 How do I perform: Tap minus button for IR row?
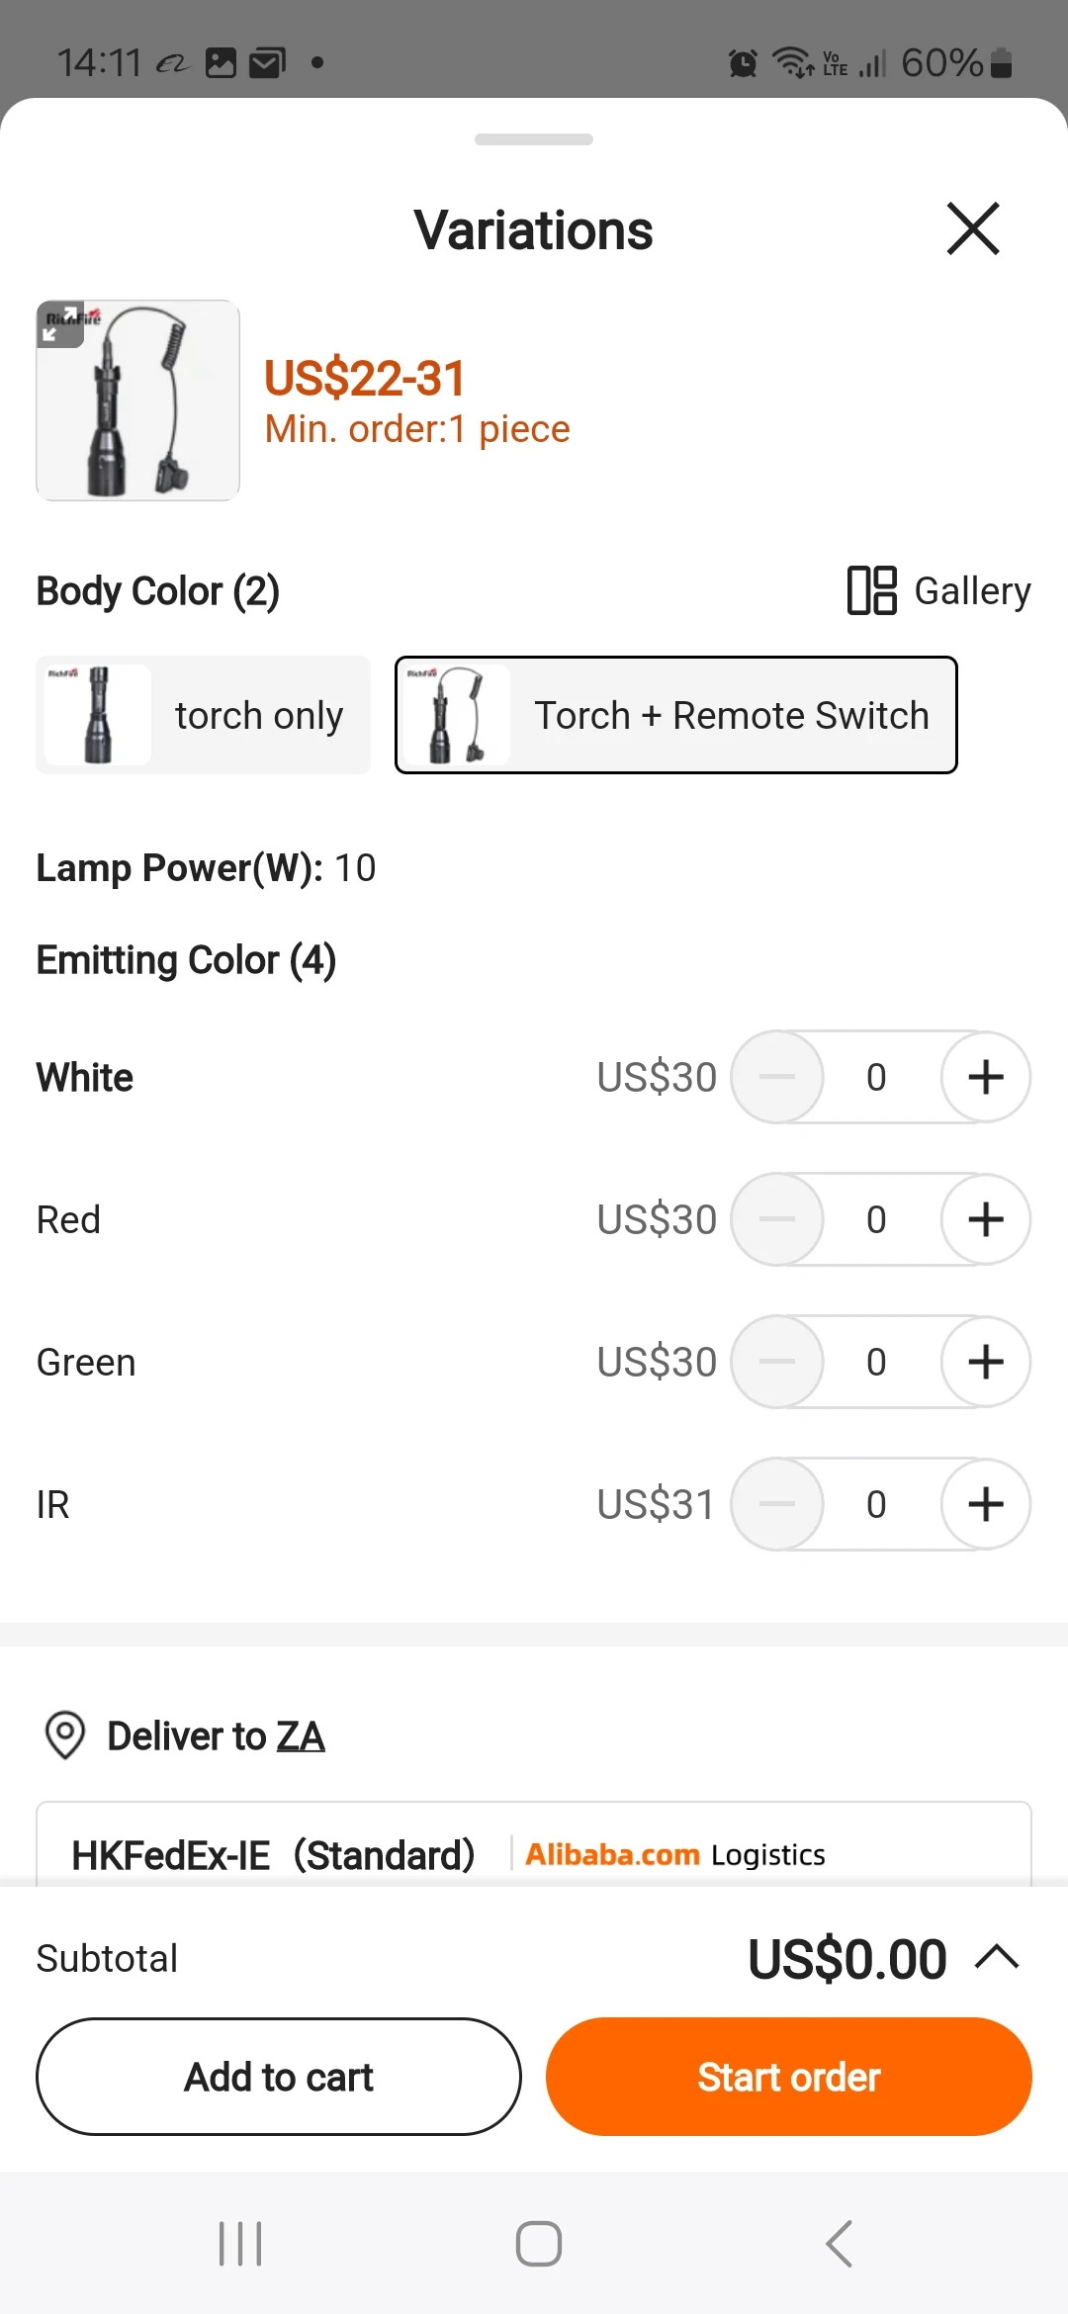(777, 1504)
